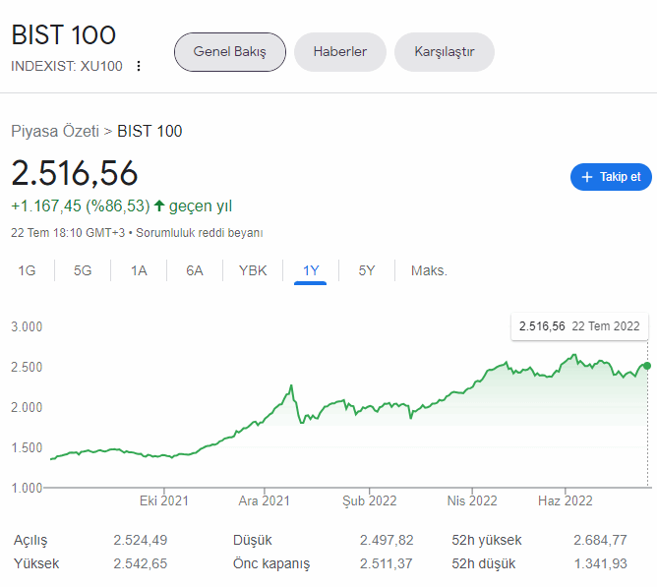The height and width of the screenshot is (587, 657).
Task: Click the Şub 2022 axis label
Action: click(369, 500)
